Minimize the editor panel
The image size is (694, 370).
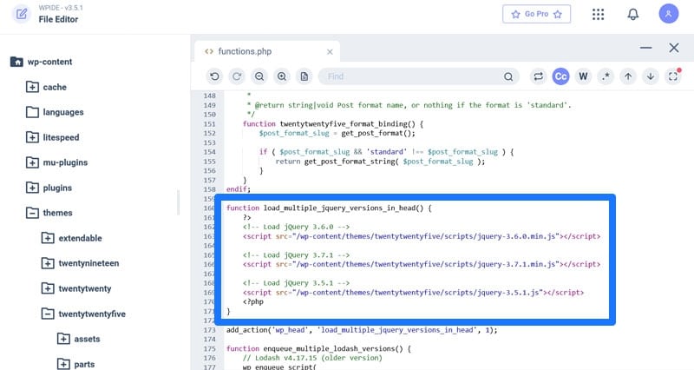(x=645, y=48)
